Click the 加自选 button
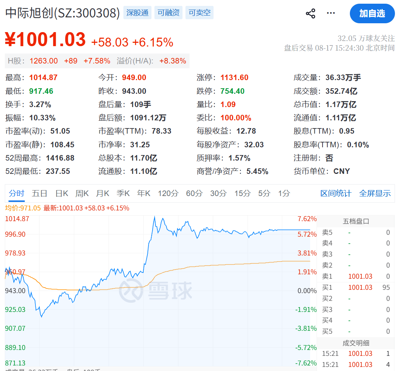 point(372,14)
